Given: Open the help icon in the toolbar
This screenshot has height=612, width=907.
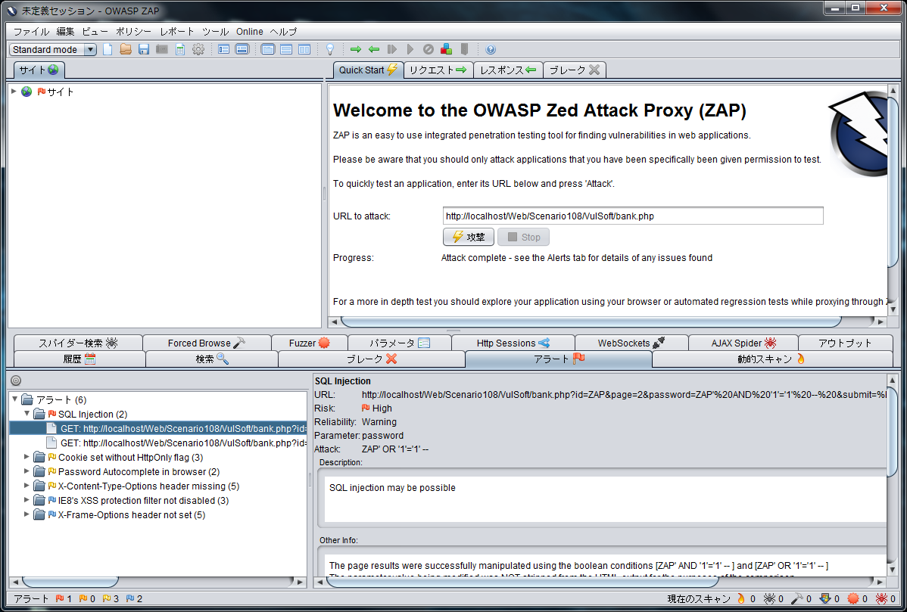Looking at the screenshot, I should (491, 50).
